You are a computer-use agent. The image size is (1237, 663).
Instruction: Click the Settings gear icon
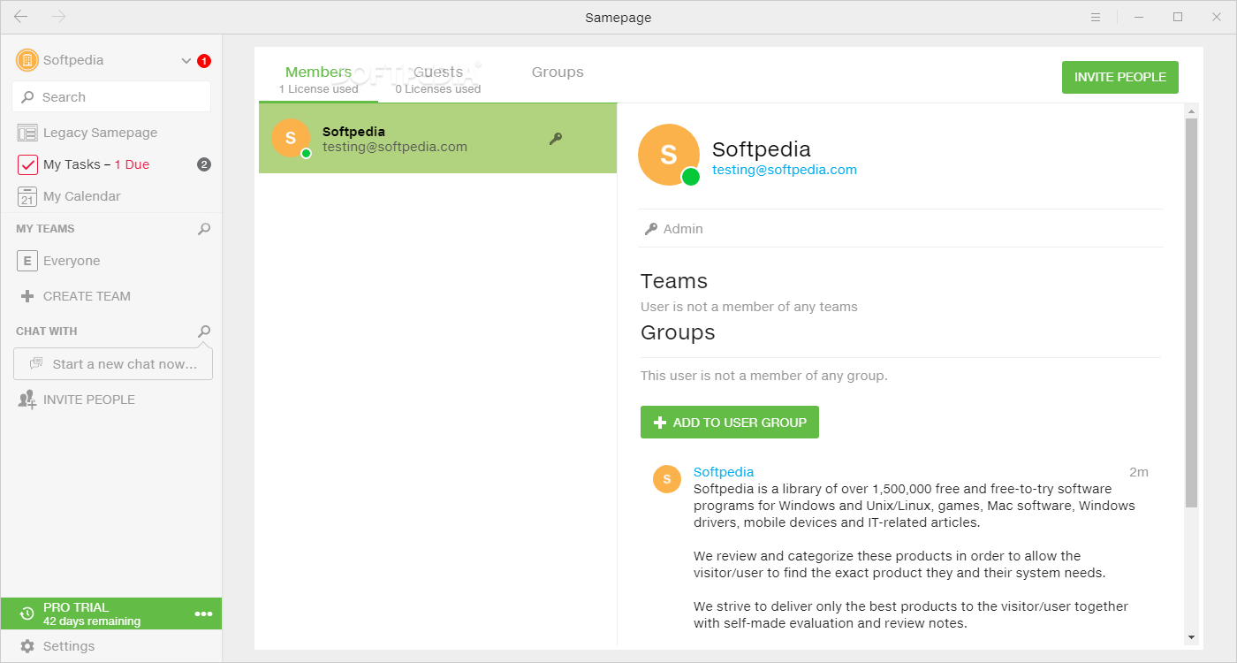pyautogui.click(x=27, y=646)
